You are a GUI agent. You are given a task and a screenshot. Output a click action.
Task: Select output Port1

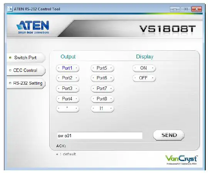click(67, 68)
